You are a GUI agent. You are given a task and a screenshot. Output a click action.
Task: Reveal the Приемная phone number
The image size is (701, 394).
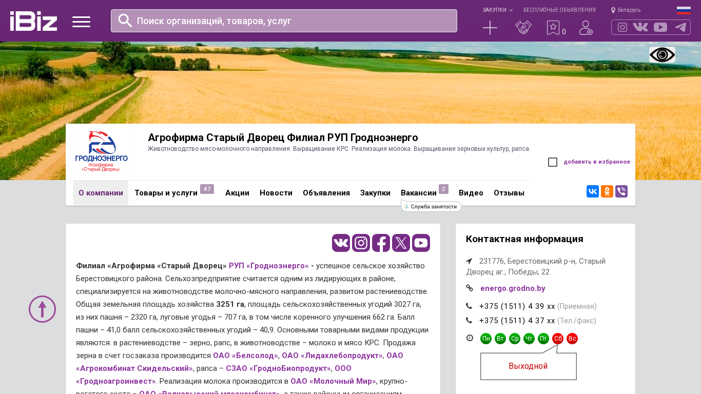pos(517,306)
